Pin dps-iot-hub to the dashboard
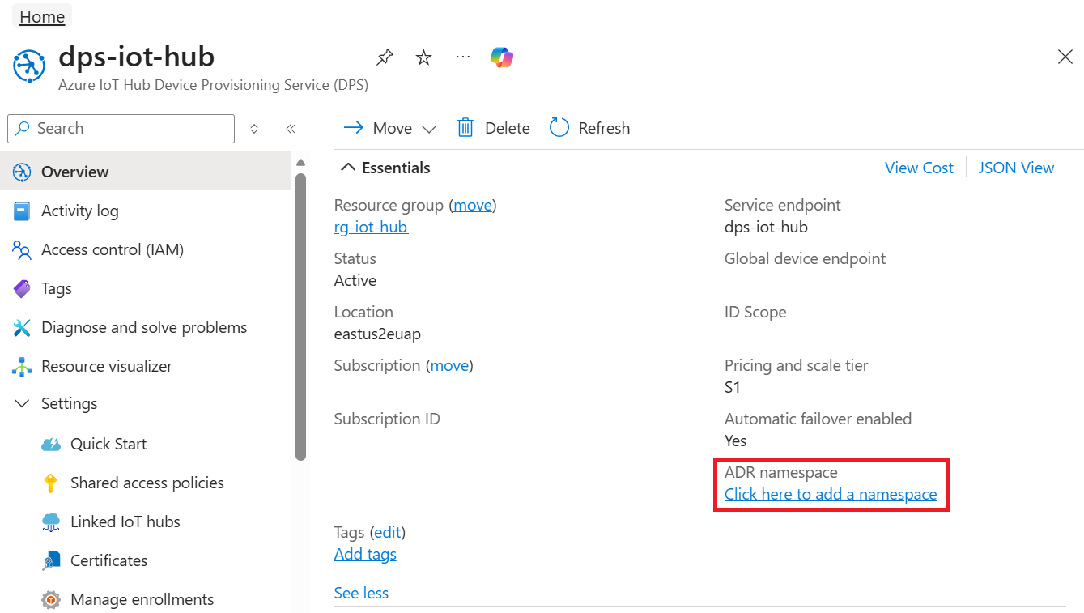The width and height of the screenshot is (1084, 613). click(x=385, y=57)
